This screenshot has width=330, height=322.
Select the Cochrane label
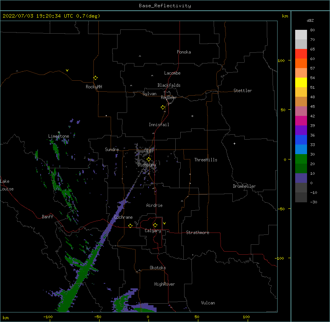123,217
